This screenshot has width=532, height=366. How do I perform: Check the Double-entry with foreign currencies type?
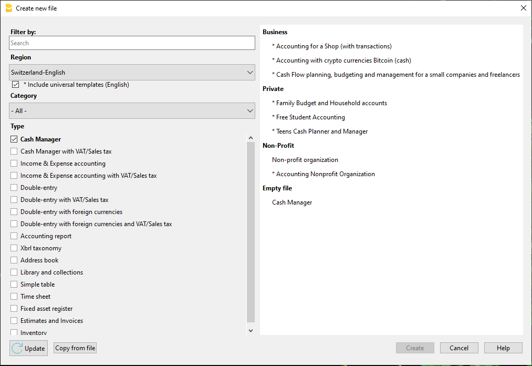13,211
